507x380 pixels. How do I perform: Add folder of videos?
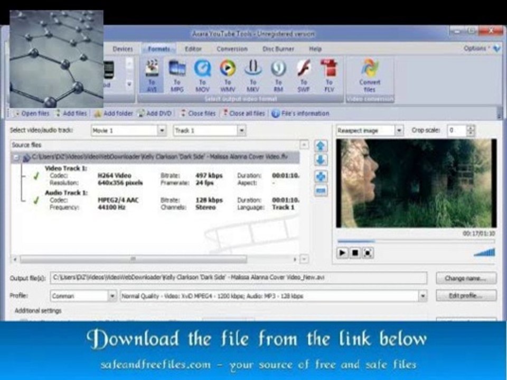click(114, 113)
